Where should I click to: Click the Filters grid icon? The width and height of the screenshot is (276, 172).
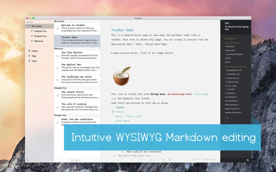(x=29, y=51)
